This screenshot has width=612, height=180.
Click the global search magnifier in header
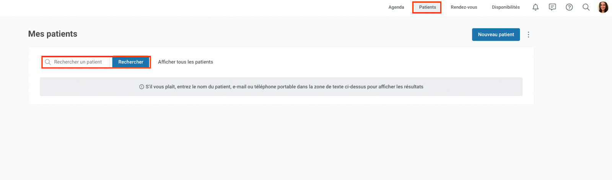[x=586, y=7]
